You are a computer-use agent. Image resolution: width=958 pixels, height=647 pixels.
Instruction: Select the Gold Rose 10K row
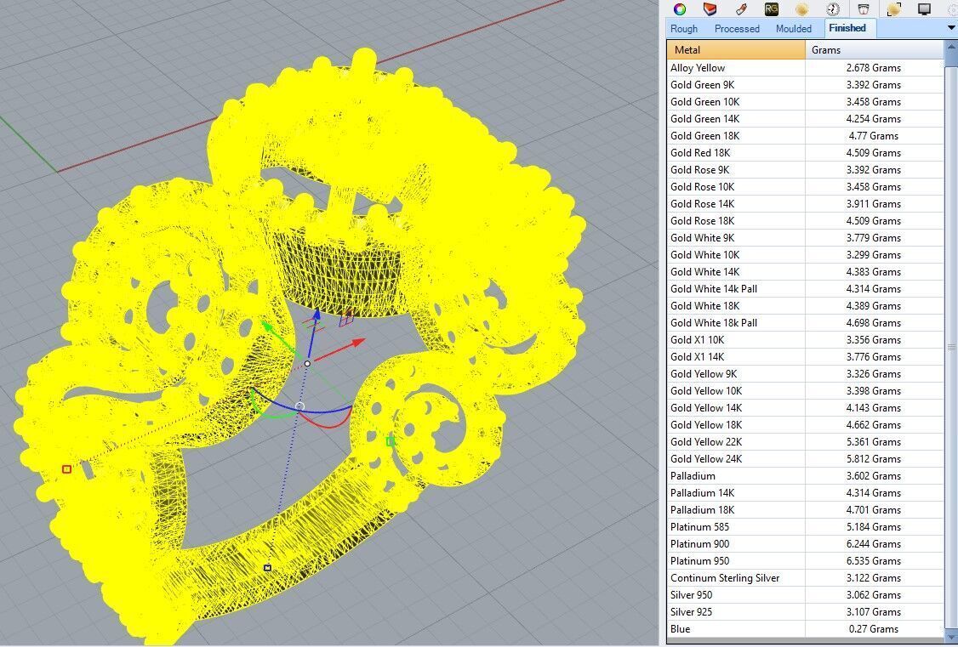(x=805, y=187)
